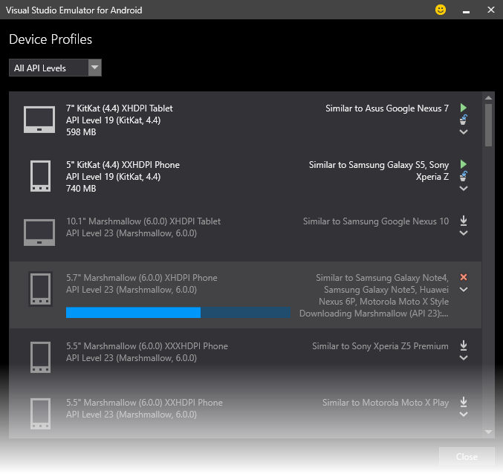Download the 5.5" XXXHDPI Phone profile
The width and height of the screenshot is (503, 474).
coord(464,345)
